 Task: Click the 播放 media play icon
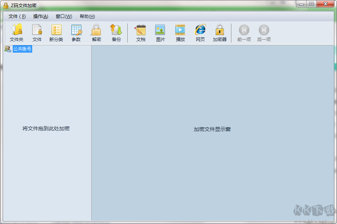pyautogui.click(x=180, y=33)
